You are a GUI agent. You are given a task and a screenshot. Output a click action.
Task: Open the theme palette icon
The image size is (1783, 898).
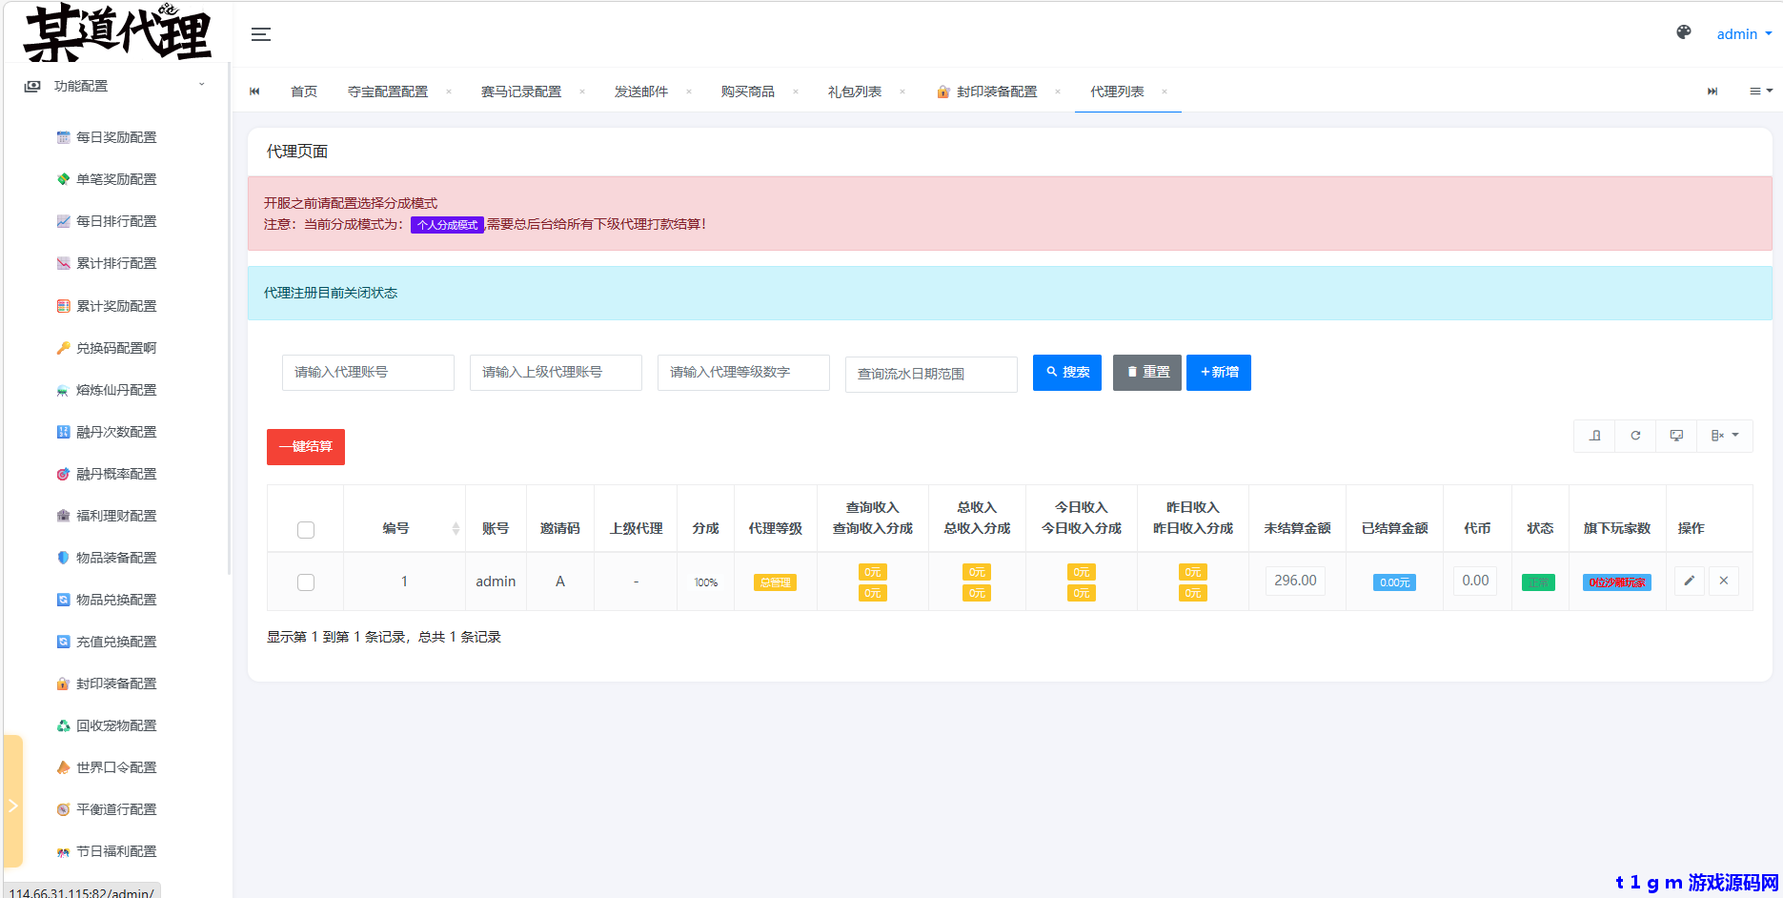point(1684,32)
